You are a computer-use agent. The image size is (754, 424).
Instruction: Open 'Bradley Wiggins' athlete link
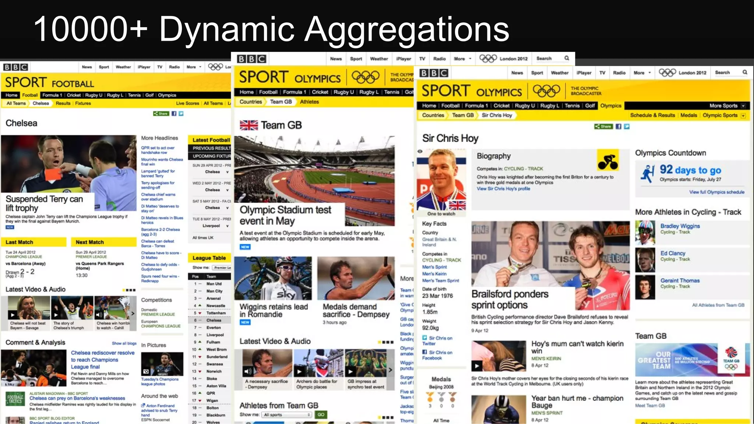pos(680,226)
